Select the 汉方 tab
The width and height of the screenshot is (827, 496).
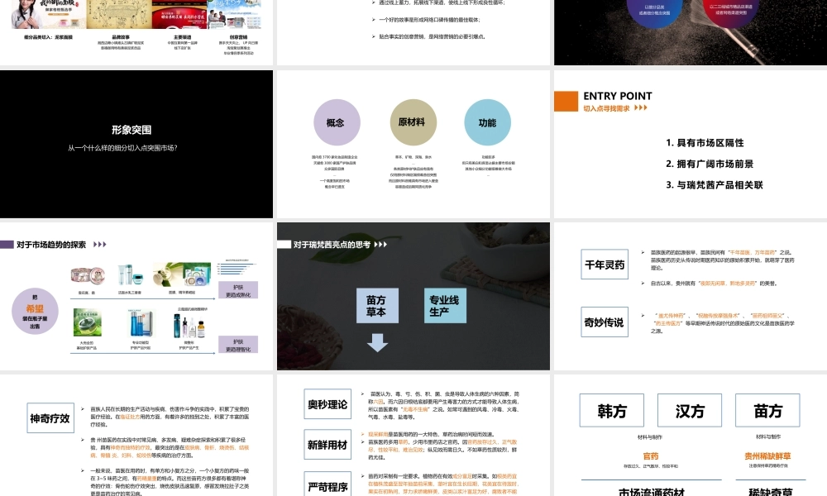point(690,410)
